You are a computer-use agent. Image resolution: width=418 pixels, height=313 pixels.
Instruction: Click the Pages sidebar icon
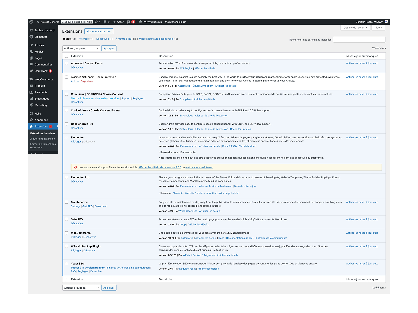pyautogui.click(x=31, y=58)
